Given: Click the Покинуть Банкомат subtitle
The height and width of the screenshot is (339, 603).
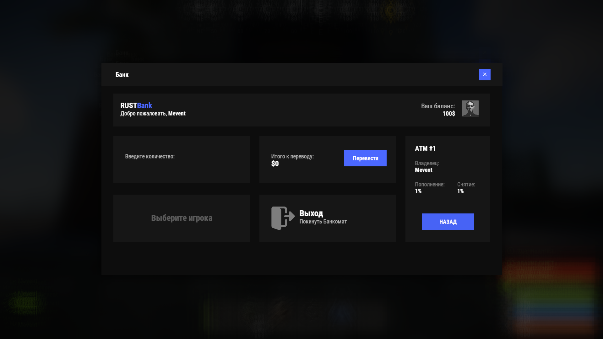Looking at the screenshot, I should point(323,222).
